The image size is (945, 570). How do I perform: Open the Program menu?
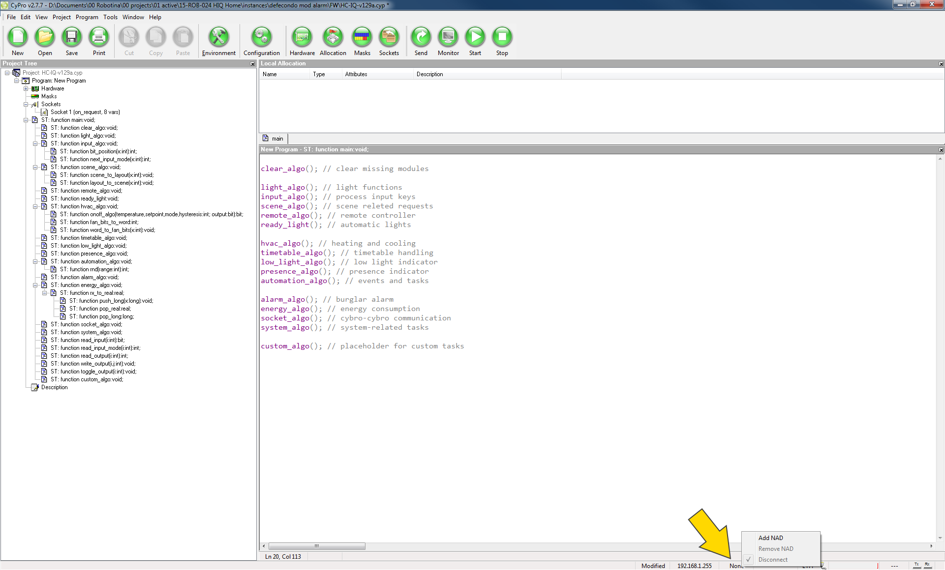pos(87,17)
